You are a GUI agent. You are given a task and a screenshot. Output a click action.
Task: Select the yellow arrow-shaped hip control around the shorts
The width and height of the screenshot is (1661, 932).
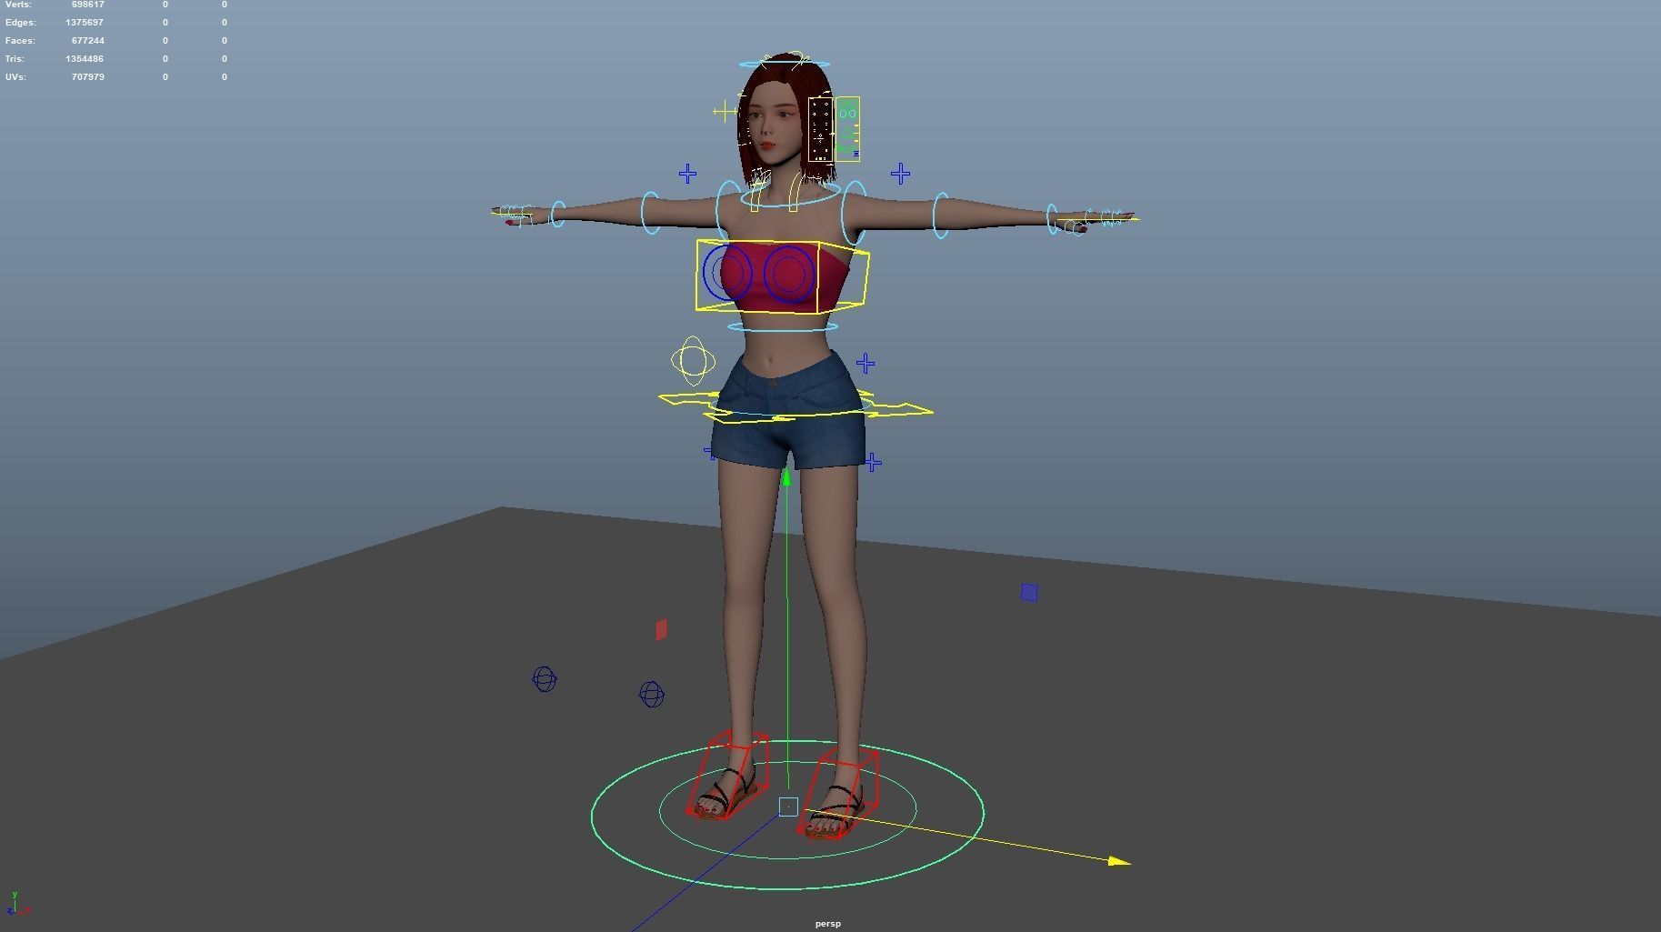point(795,406)
